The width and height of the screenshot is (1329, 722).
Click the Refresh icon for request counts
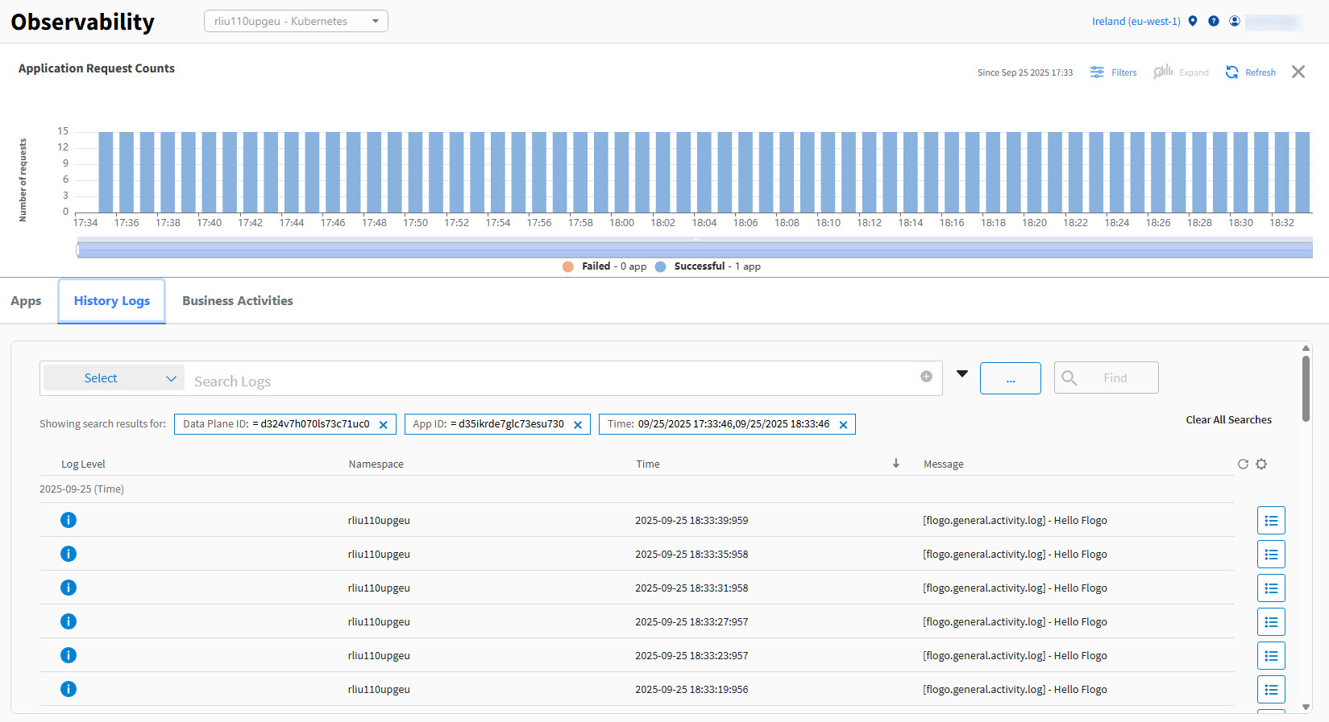[x=1231, y=72]
